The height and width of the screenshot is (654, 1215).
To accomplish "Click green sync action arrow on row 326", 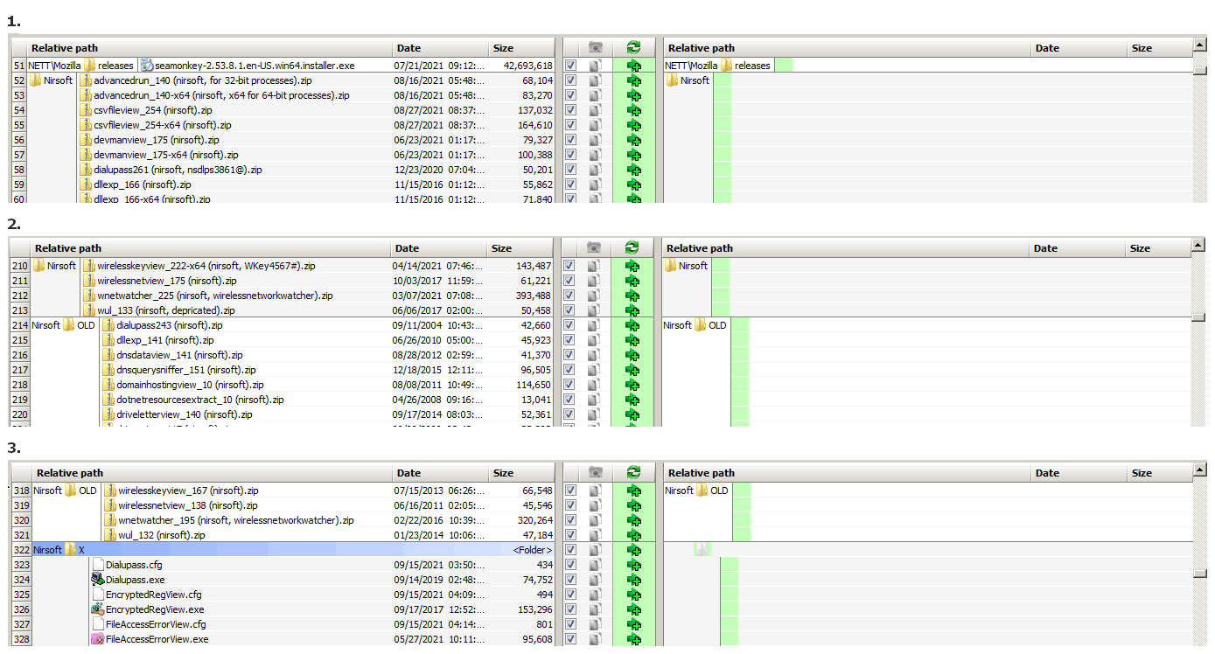I will coord(634,609).
